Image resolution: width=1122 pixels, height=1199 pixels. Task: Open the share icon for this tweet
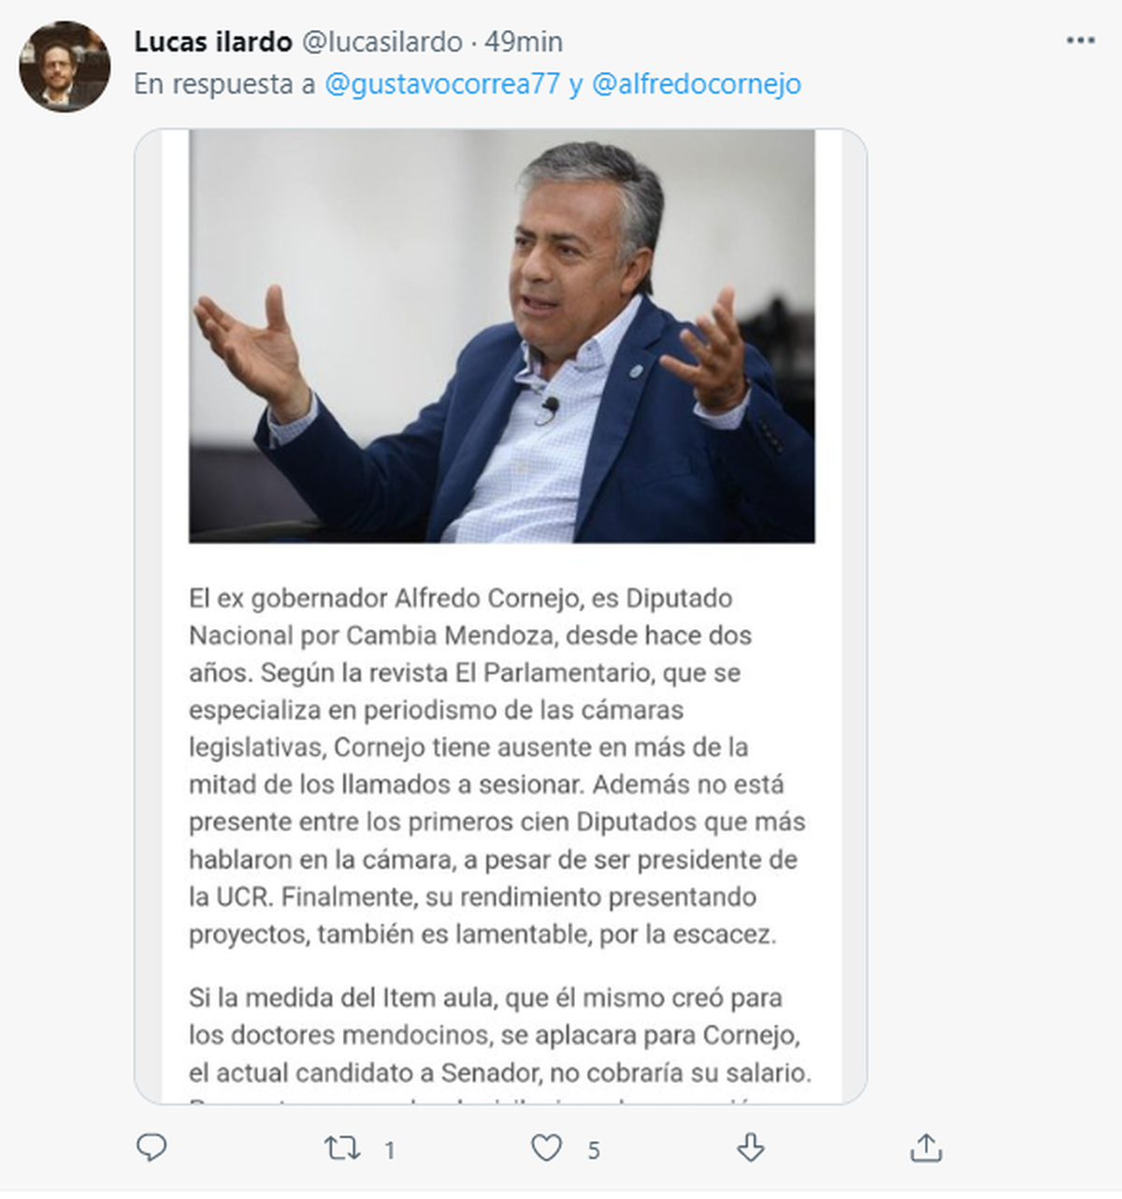point(926,1148)
